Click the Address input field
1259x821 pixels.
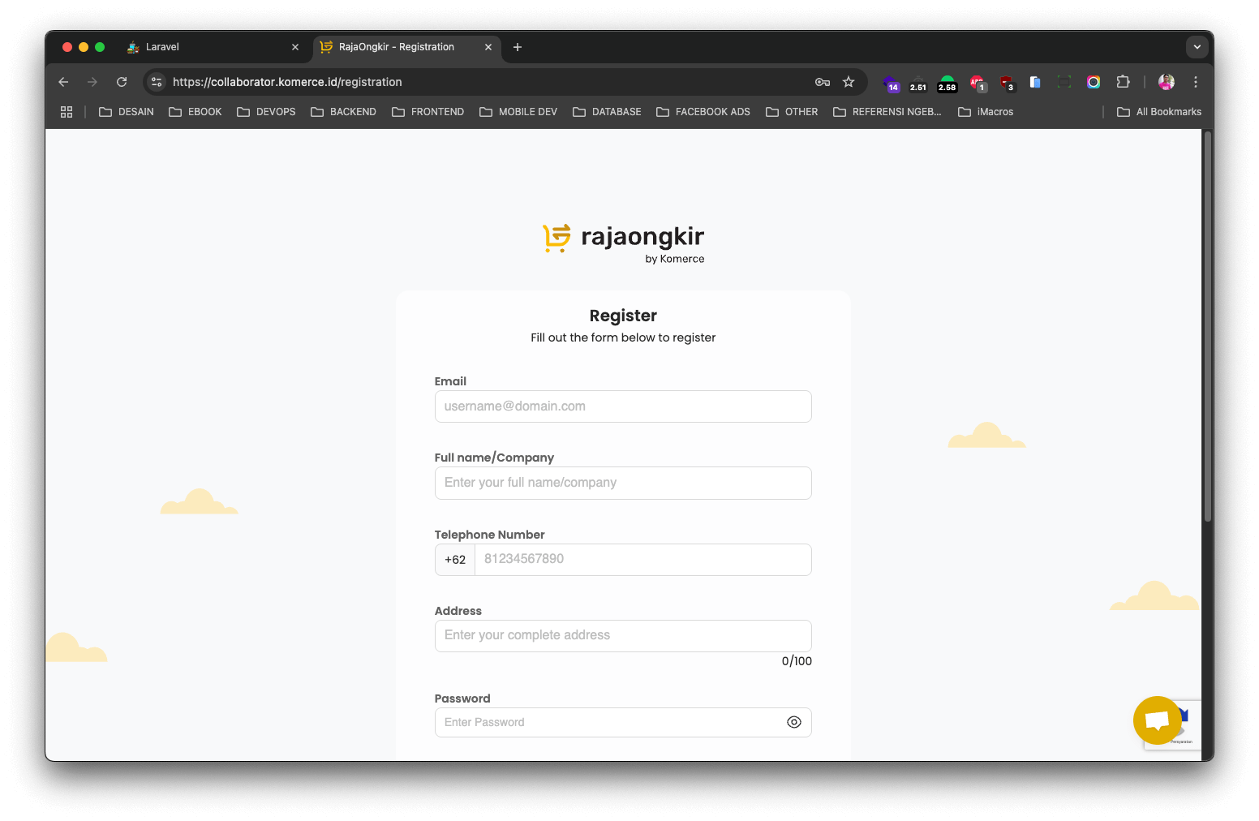click(623, 635)
